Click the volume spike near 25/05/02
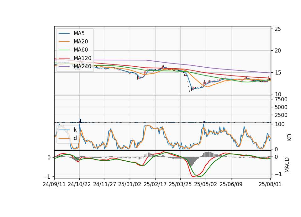 [x=205, y=122]
